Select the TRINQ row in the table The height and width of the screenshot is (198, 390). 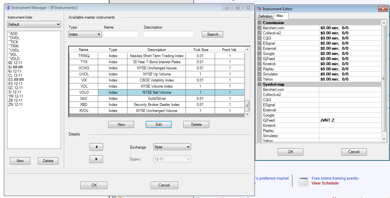click(x=157, y=56)
